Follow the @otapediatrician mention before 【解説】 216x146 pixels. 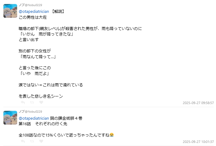click(x=34, y=12)
